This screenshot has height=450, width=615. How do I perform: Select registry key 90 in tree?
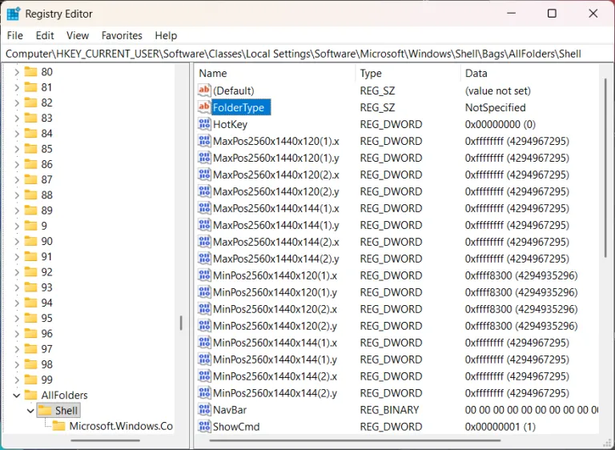(x=46, y=241)
